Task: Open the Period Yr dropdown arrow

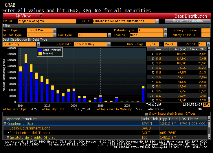Action: click(x=208, y=44)
